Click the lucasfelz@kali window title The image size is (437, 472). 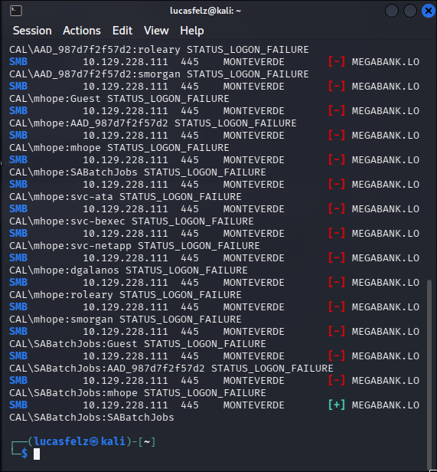(x=205, y=11)
